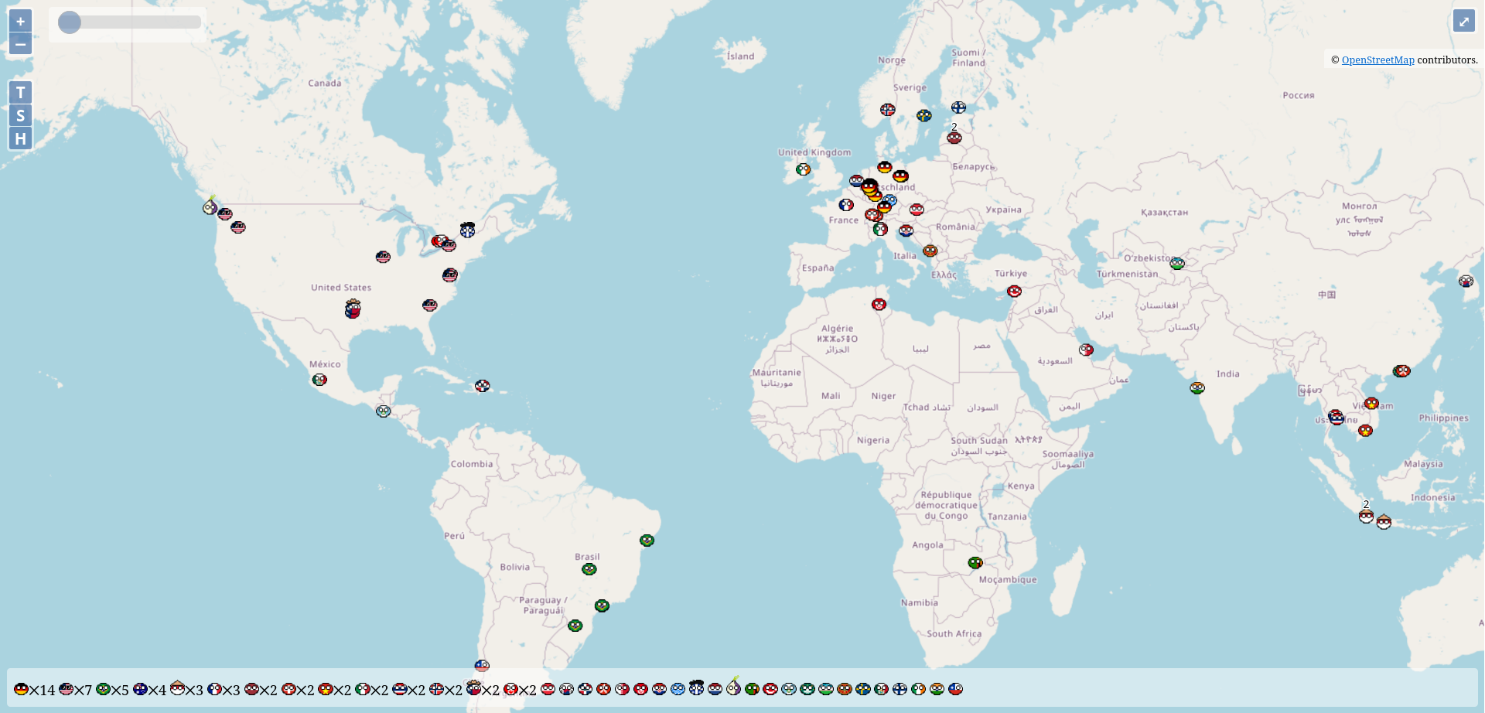Toggle the H map control button
The width and height of the screenshot is (1485, 713).
tap(21, 139)
